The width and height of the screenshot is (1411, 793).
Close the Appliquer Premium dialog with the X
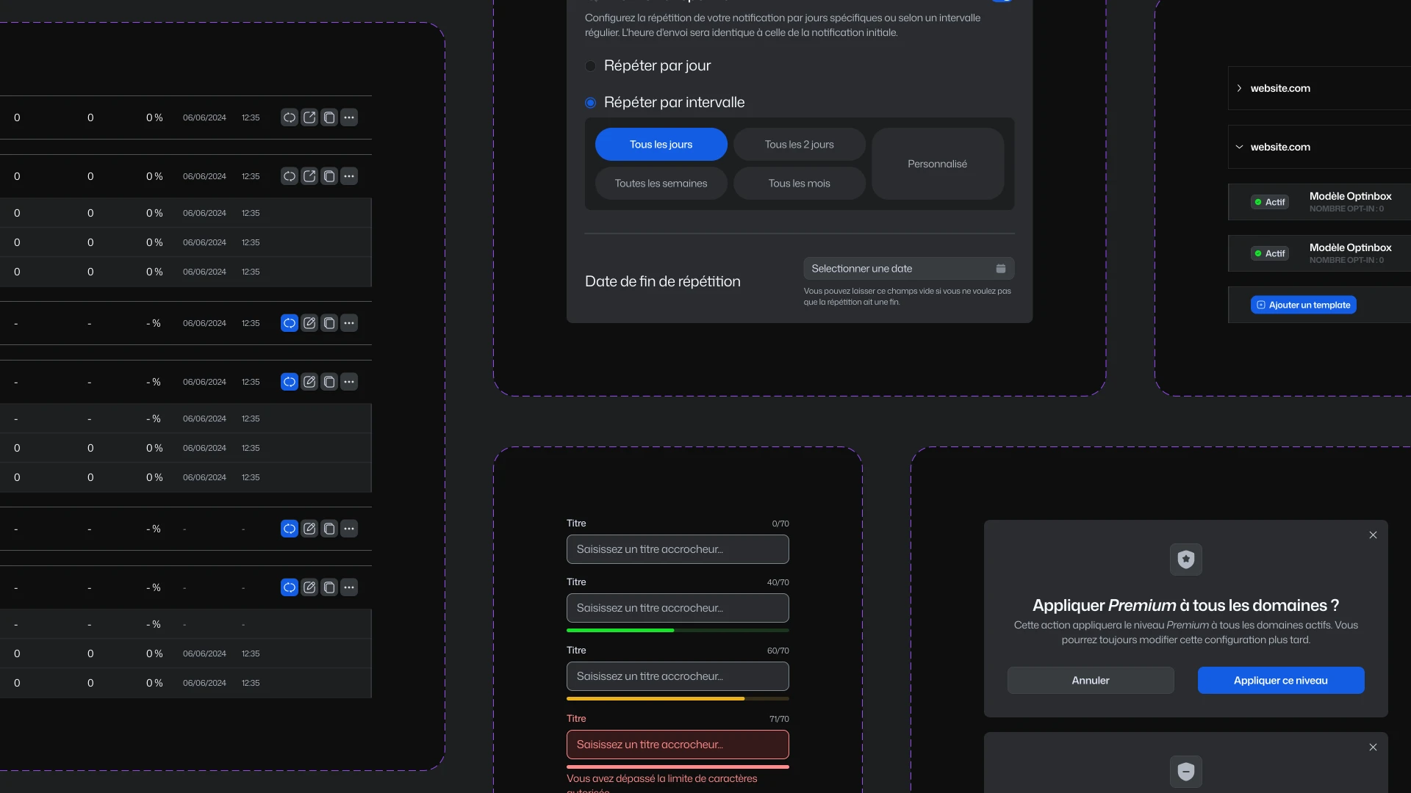tap(1373, 535)
